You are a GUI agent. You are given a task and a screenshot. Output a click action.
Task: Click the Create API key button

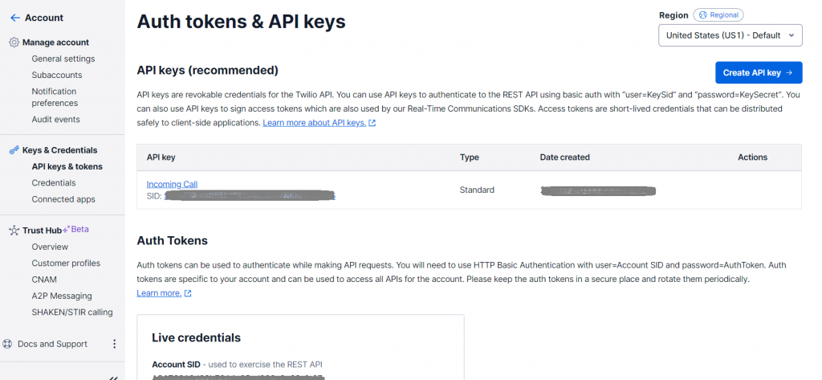point(759,73)
